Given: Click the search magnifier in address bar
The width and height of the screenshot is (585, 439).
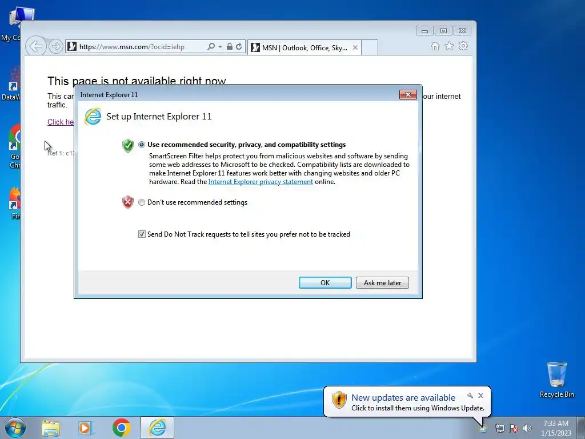Looking at the screenshot, I should pos(211,47).
